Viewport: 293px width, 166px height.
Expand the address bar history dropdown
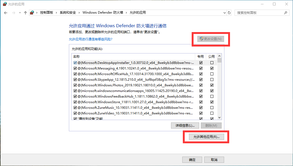coord(224,13)
